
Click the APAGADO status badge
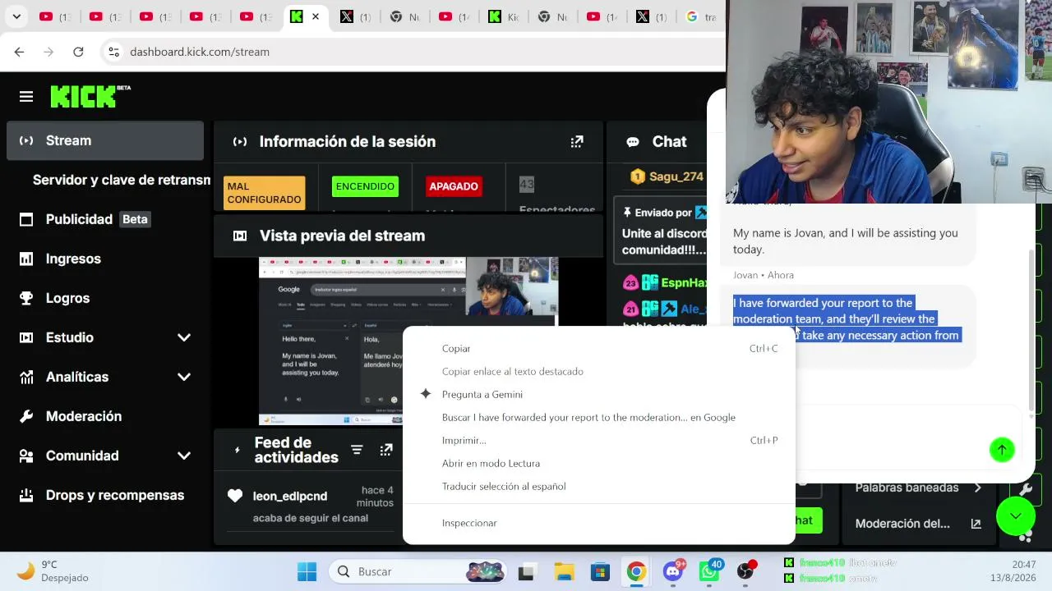pos(453,186)
